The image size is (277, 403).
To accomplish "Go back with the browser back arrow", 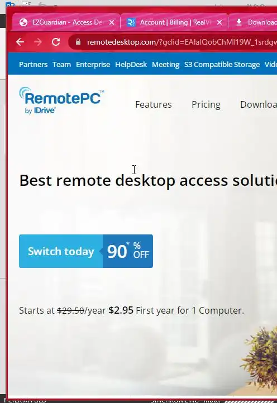I will 20,42.
